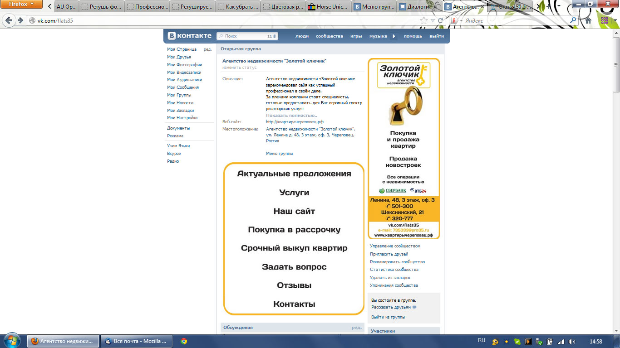The image size is (620, 348).
Task: Reload the page using the refresh icon
Action: pos(440,20)
